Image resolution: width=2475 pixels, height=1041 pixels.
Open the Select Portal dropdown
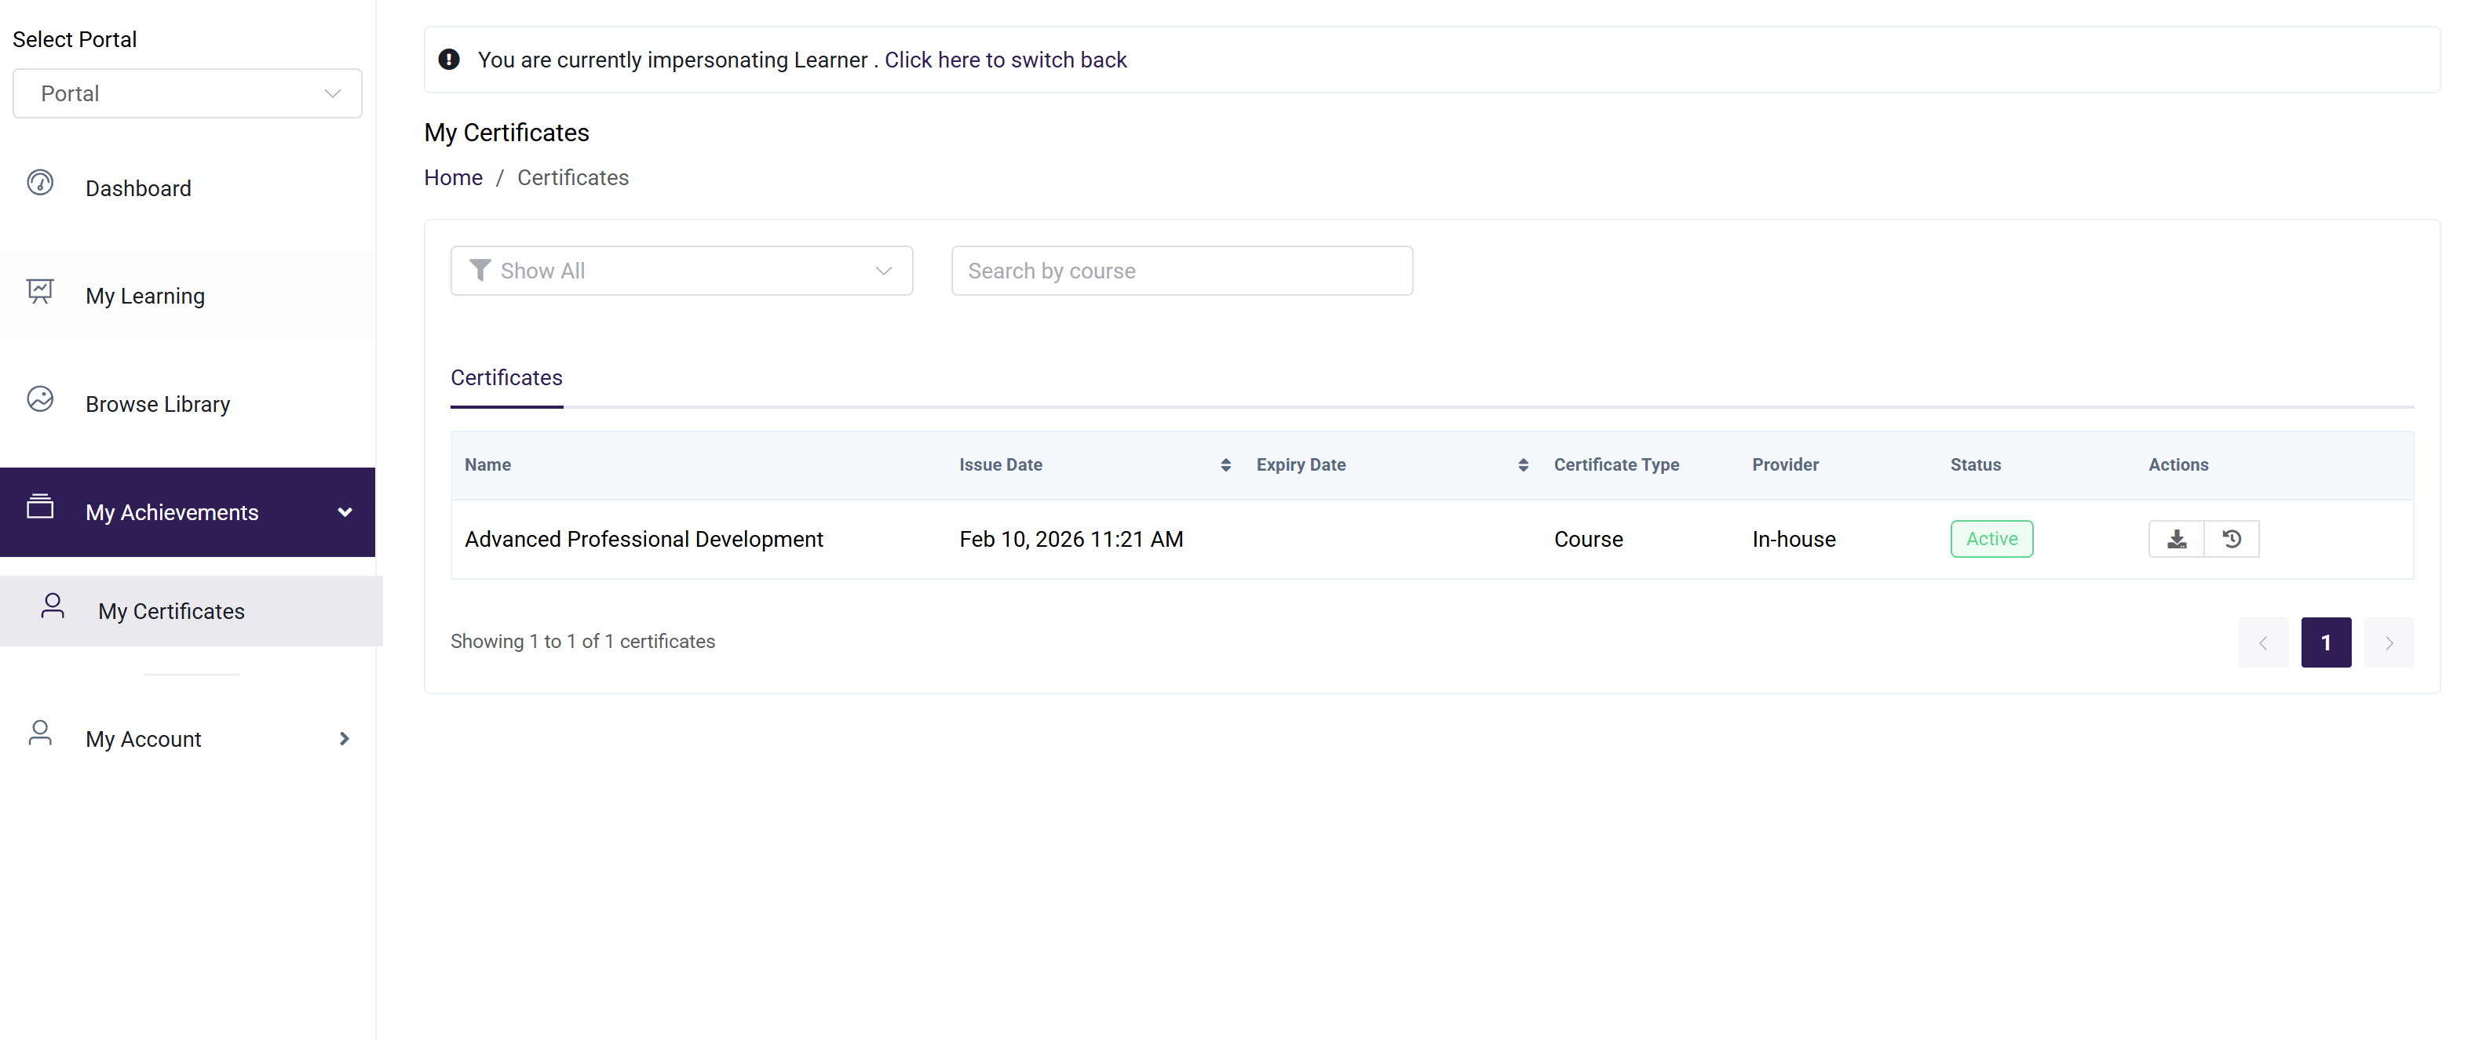188,93
